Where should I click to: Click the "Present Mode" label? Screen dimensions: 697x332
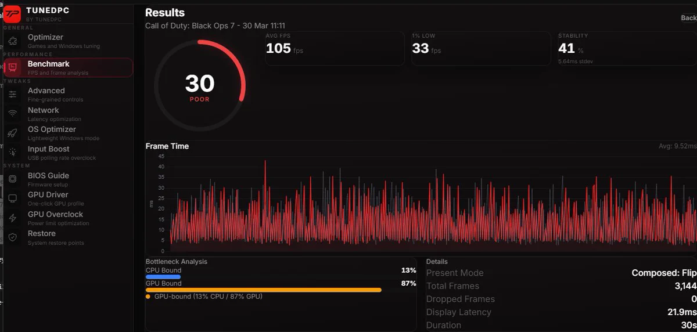click(455, 273)
